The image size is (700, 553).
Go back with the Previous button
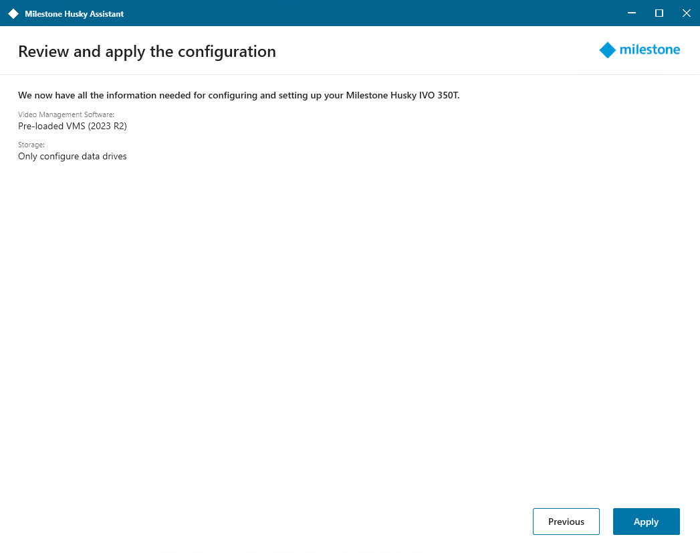point(566,522)
